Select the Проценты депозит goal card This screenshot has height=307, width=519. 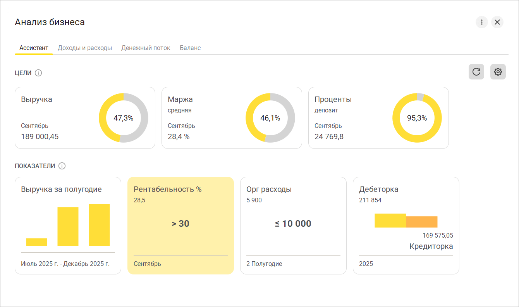click(349, 118)
